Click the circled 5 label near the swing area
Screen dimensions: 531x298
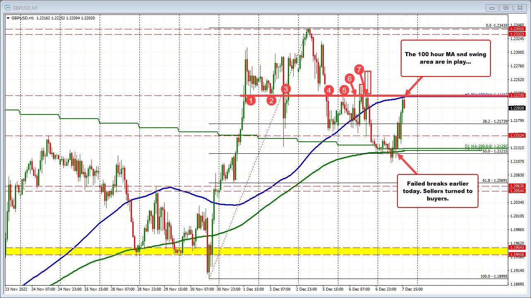[x=344, y=91]
